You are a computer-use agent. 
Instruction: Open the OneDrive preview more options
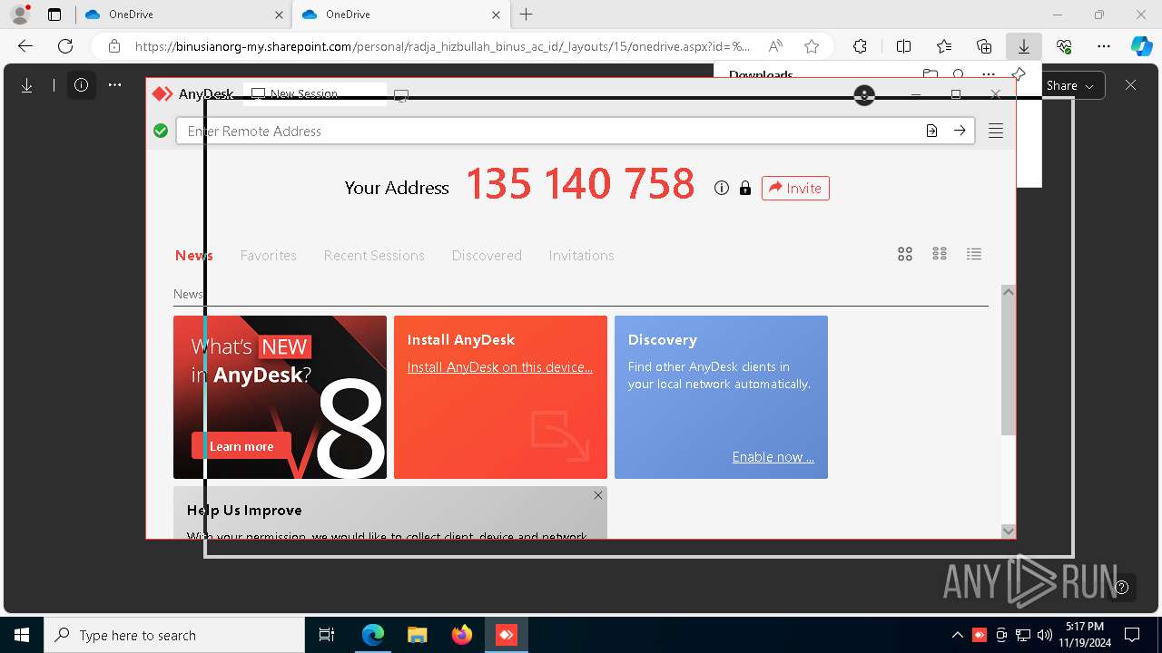(114, 85)
